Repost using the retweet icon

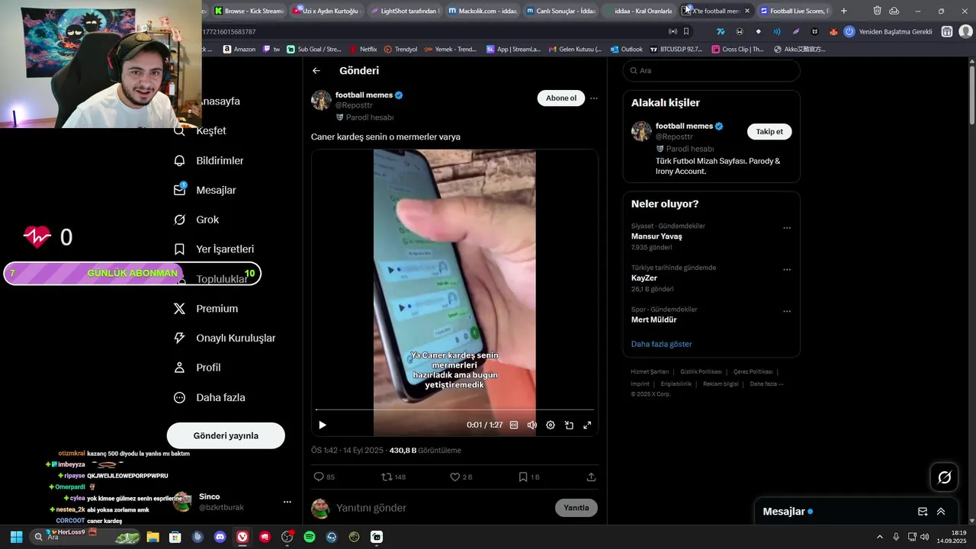(387, 477)
